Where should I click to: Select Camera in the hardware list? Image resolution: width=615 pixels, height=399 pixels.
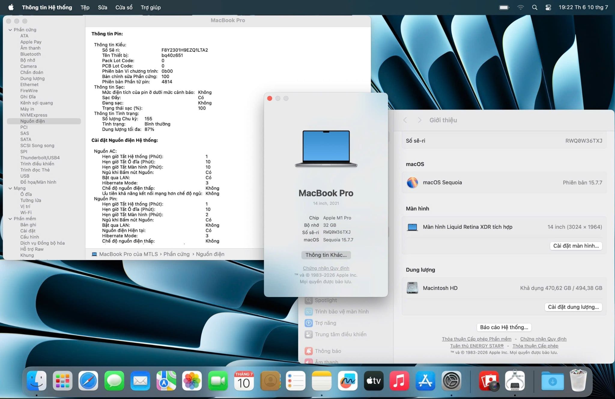[29, 66]
